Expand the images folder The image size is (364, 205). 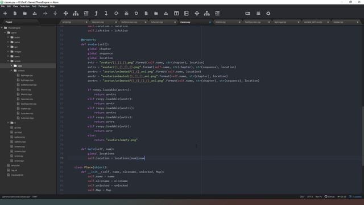pos(8,52)
